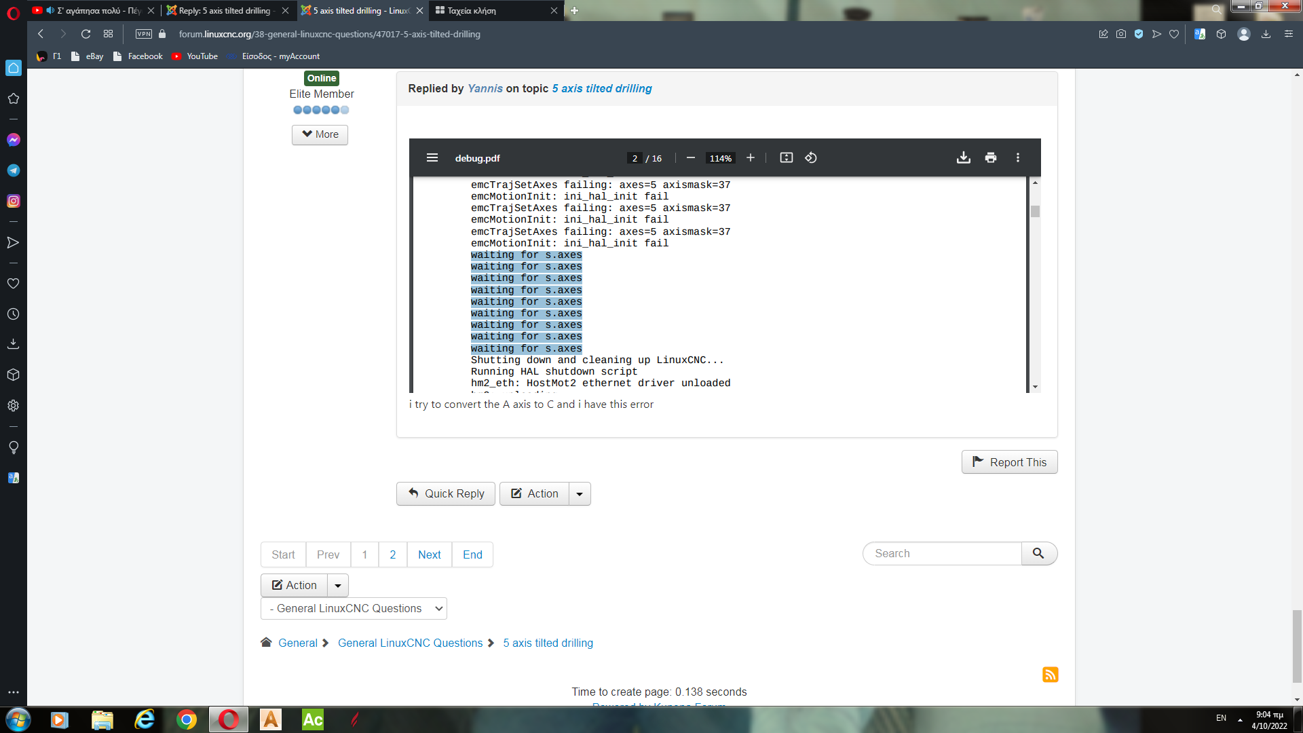Click the RSS feed icon
This screenshot has height=733, width=1303.
tap(1050, 675)
